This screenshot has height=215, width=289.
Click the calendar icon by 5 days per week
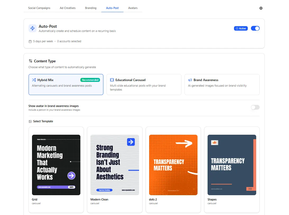(x=30, y=41)
